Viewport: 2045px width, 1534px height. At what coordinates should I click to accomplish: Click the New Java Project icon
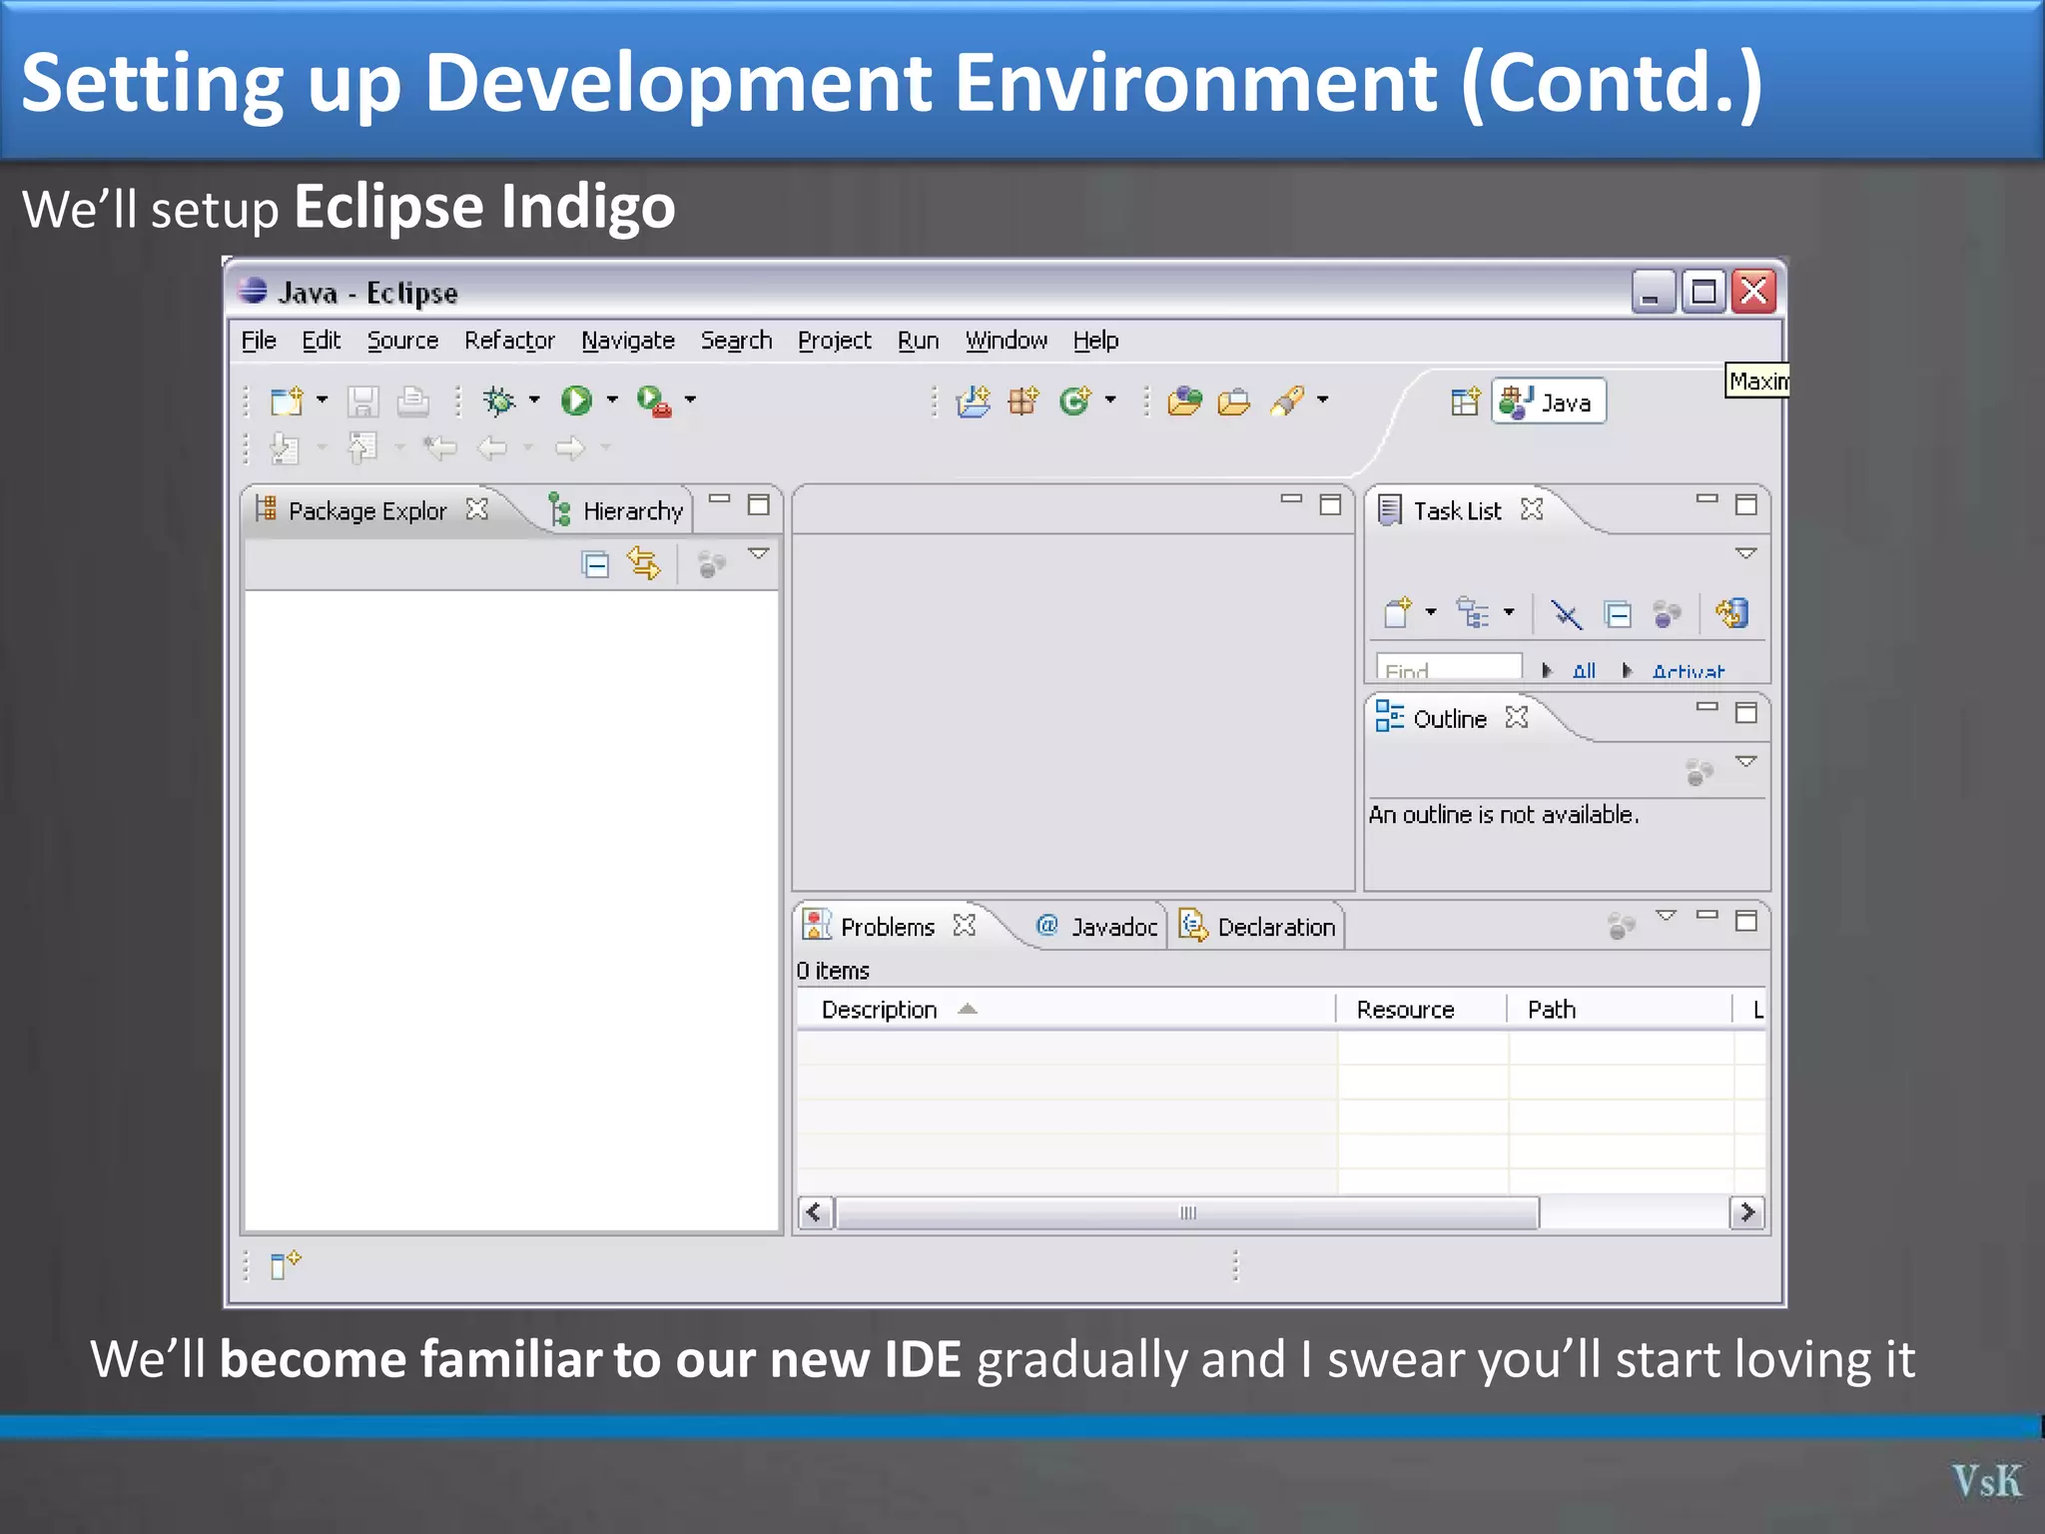(x=974, y=400)
